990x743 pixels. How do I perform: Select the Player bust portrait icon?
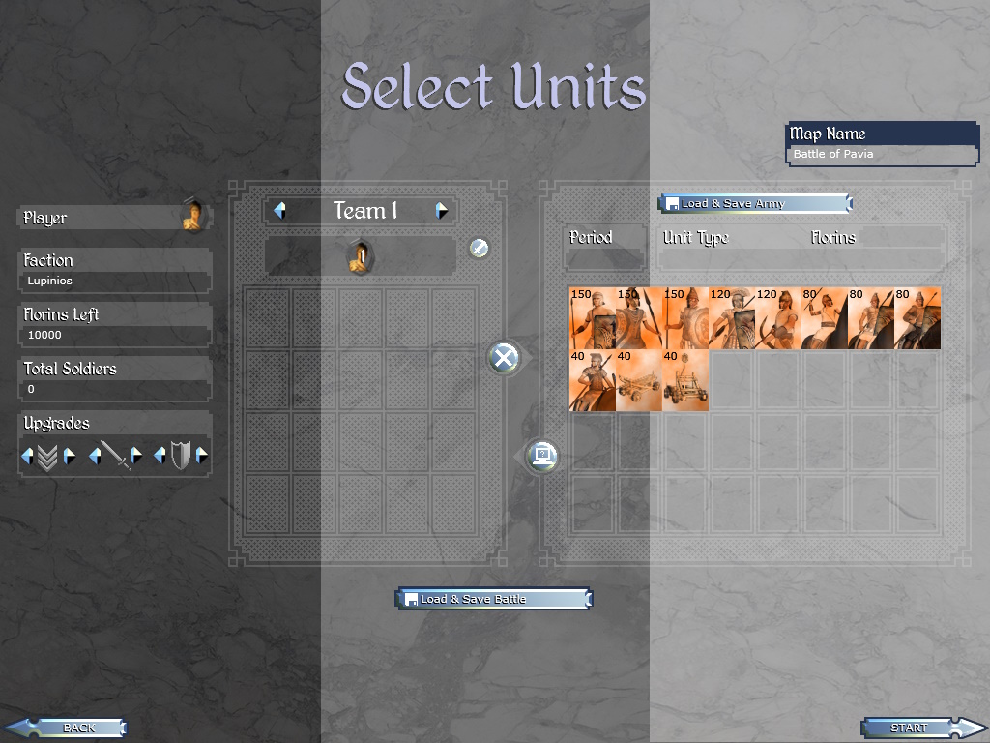coord(193,216)
